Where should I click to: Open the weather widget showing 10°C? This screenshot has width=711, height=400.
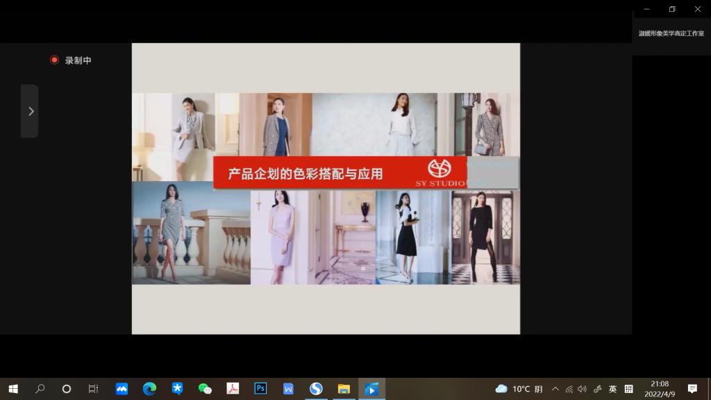(x=519, y=389)
